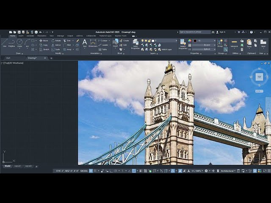Click the Mirror tool
Viewport: 271px width, 203px height.
(x=56, y=45)
